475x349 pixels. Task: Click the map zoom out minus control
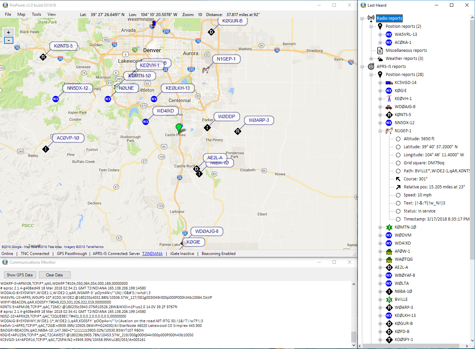tap(8, 40)
